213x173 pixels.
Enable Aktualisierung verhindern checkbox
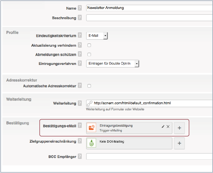click(89, 45)
